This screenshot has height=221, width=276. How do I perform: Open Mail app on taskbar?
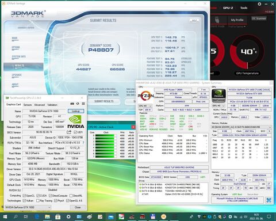tap(110, 217)
